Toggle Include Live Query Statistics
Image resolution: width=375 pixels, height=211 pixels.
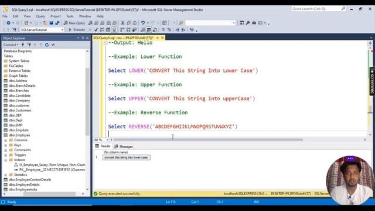(x=128, y=30)
